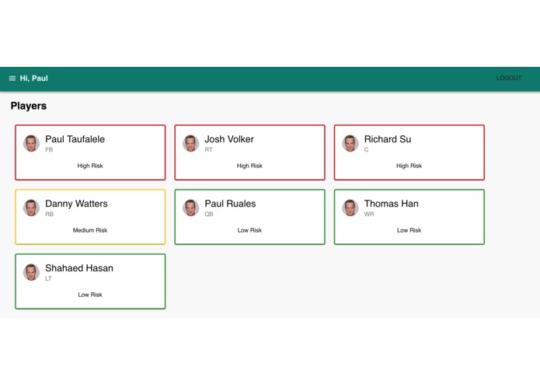Viewport: 540px width, 384px height.
Task: Click the 'QB' position under Paul Ruales
Action: 209,214
